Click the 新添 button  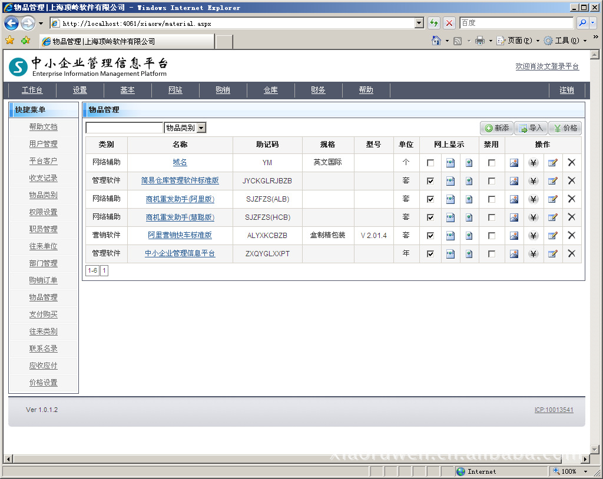pos(496,128)
